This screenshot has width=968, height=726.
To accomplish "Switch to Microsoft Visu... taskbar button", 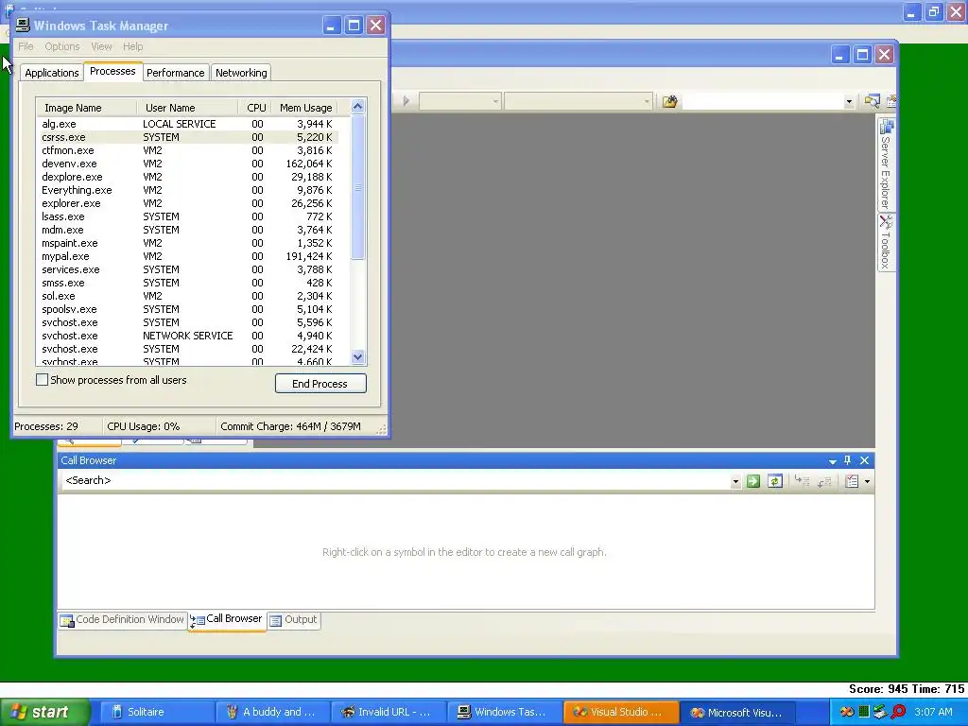I will point(736,712).
